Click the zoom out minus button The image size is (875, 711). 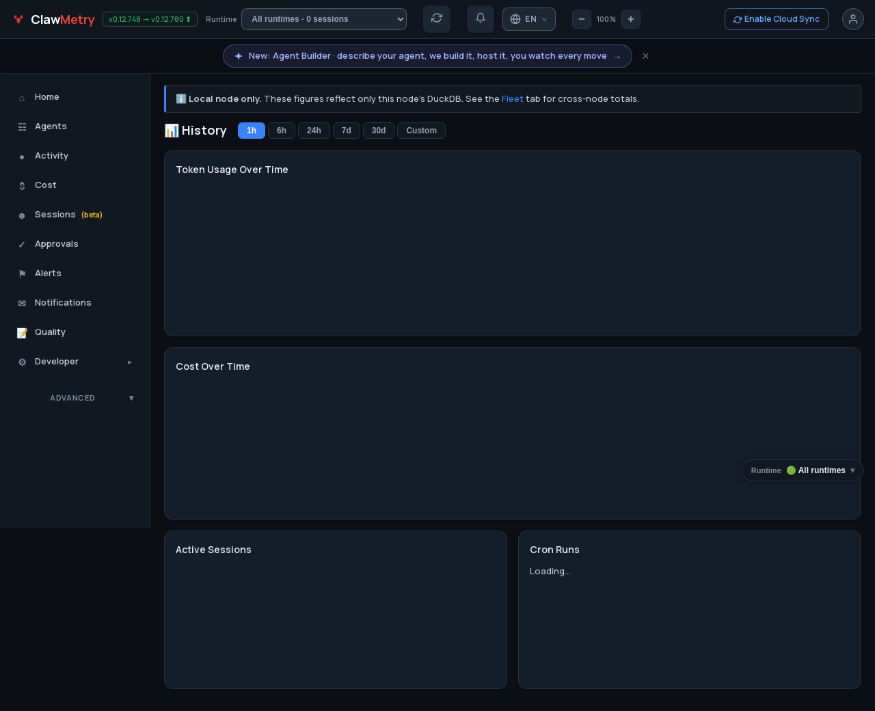pos(582,19)
